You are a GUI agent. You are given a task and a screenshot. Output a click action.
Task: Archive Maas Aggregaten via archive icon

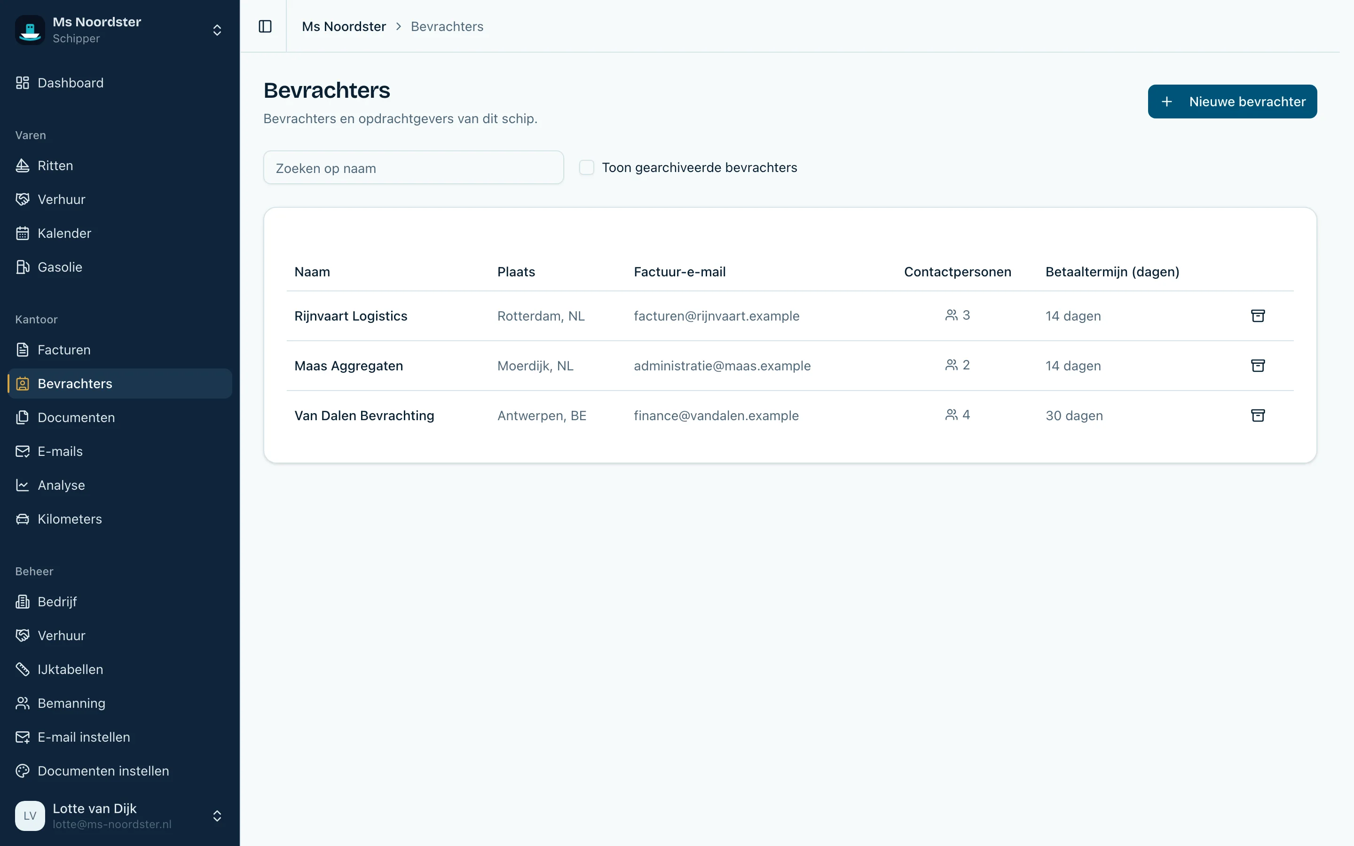tap(1258, 365)
